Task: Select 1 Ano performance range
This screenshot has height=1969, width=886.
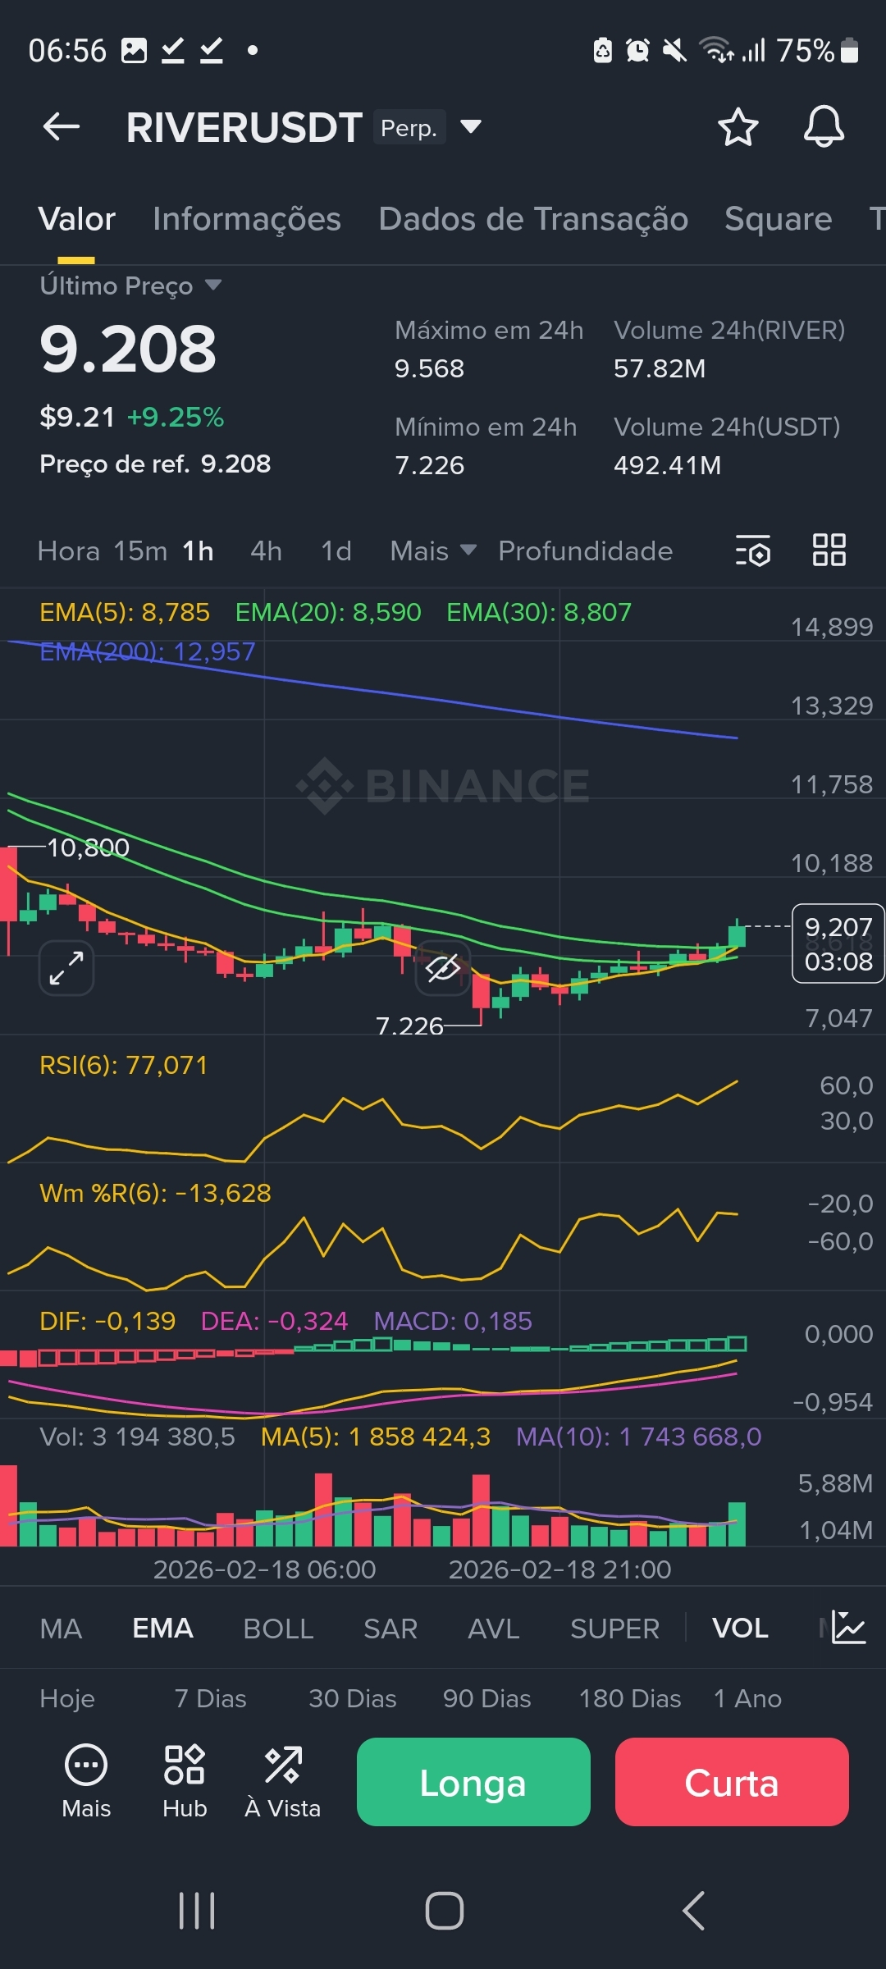Action: (x=747, y=1698)
